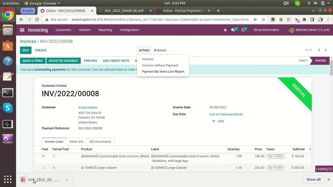
Task: Open the Help app in the dock
Action: coord(8,61)
